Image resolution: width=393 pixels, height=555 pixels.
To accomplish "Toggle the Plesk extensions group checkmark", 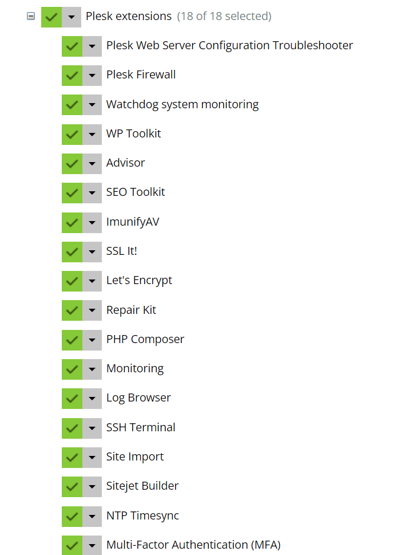I will (x=51, y=17).
